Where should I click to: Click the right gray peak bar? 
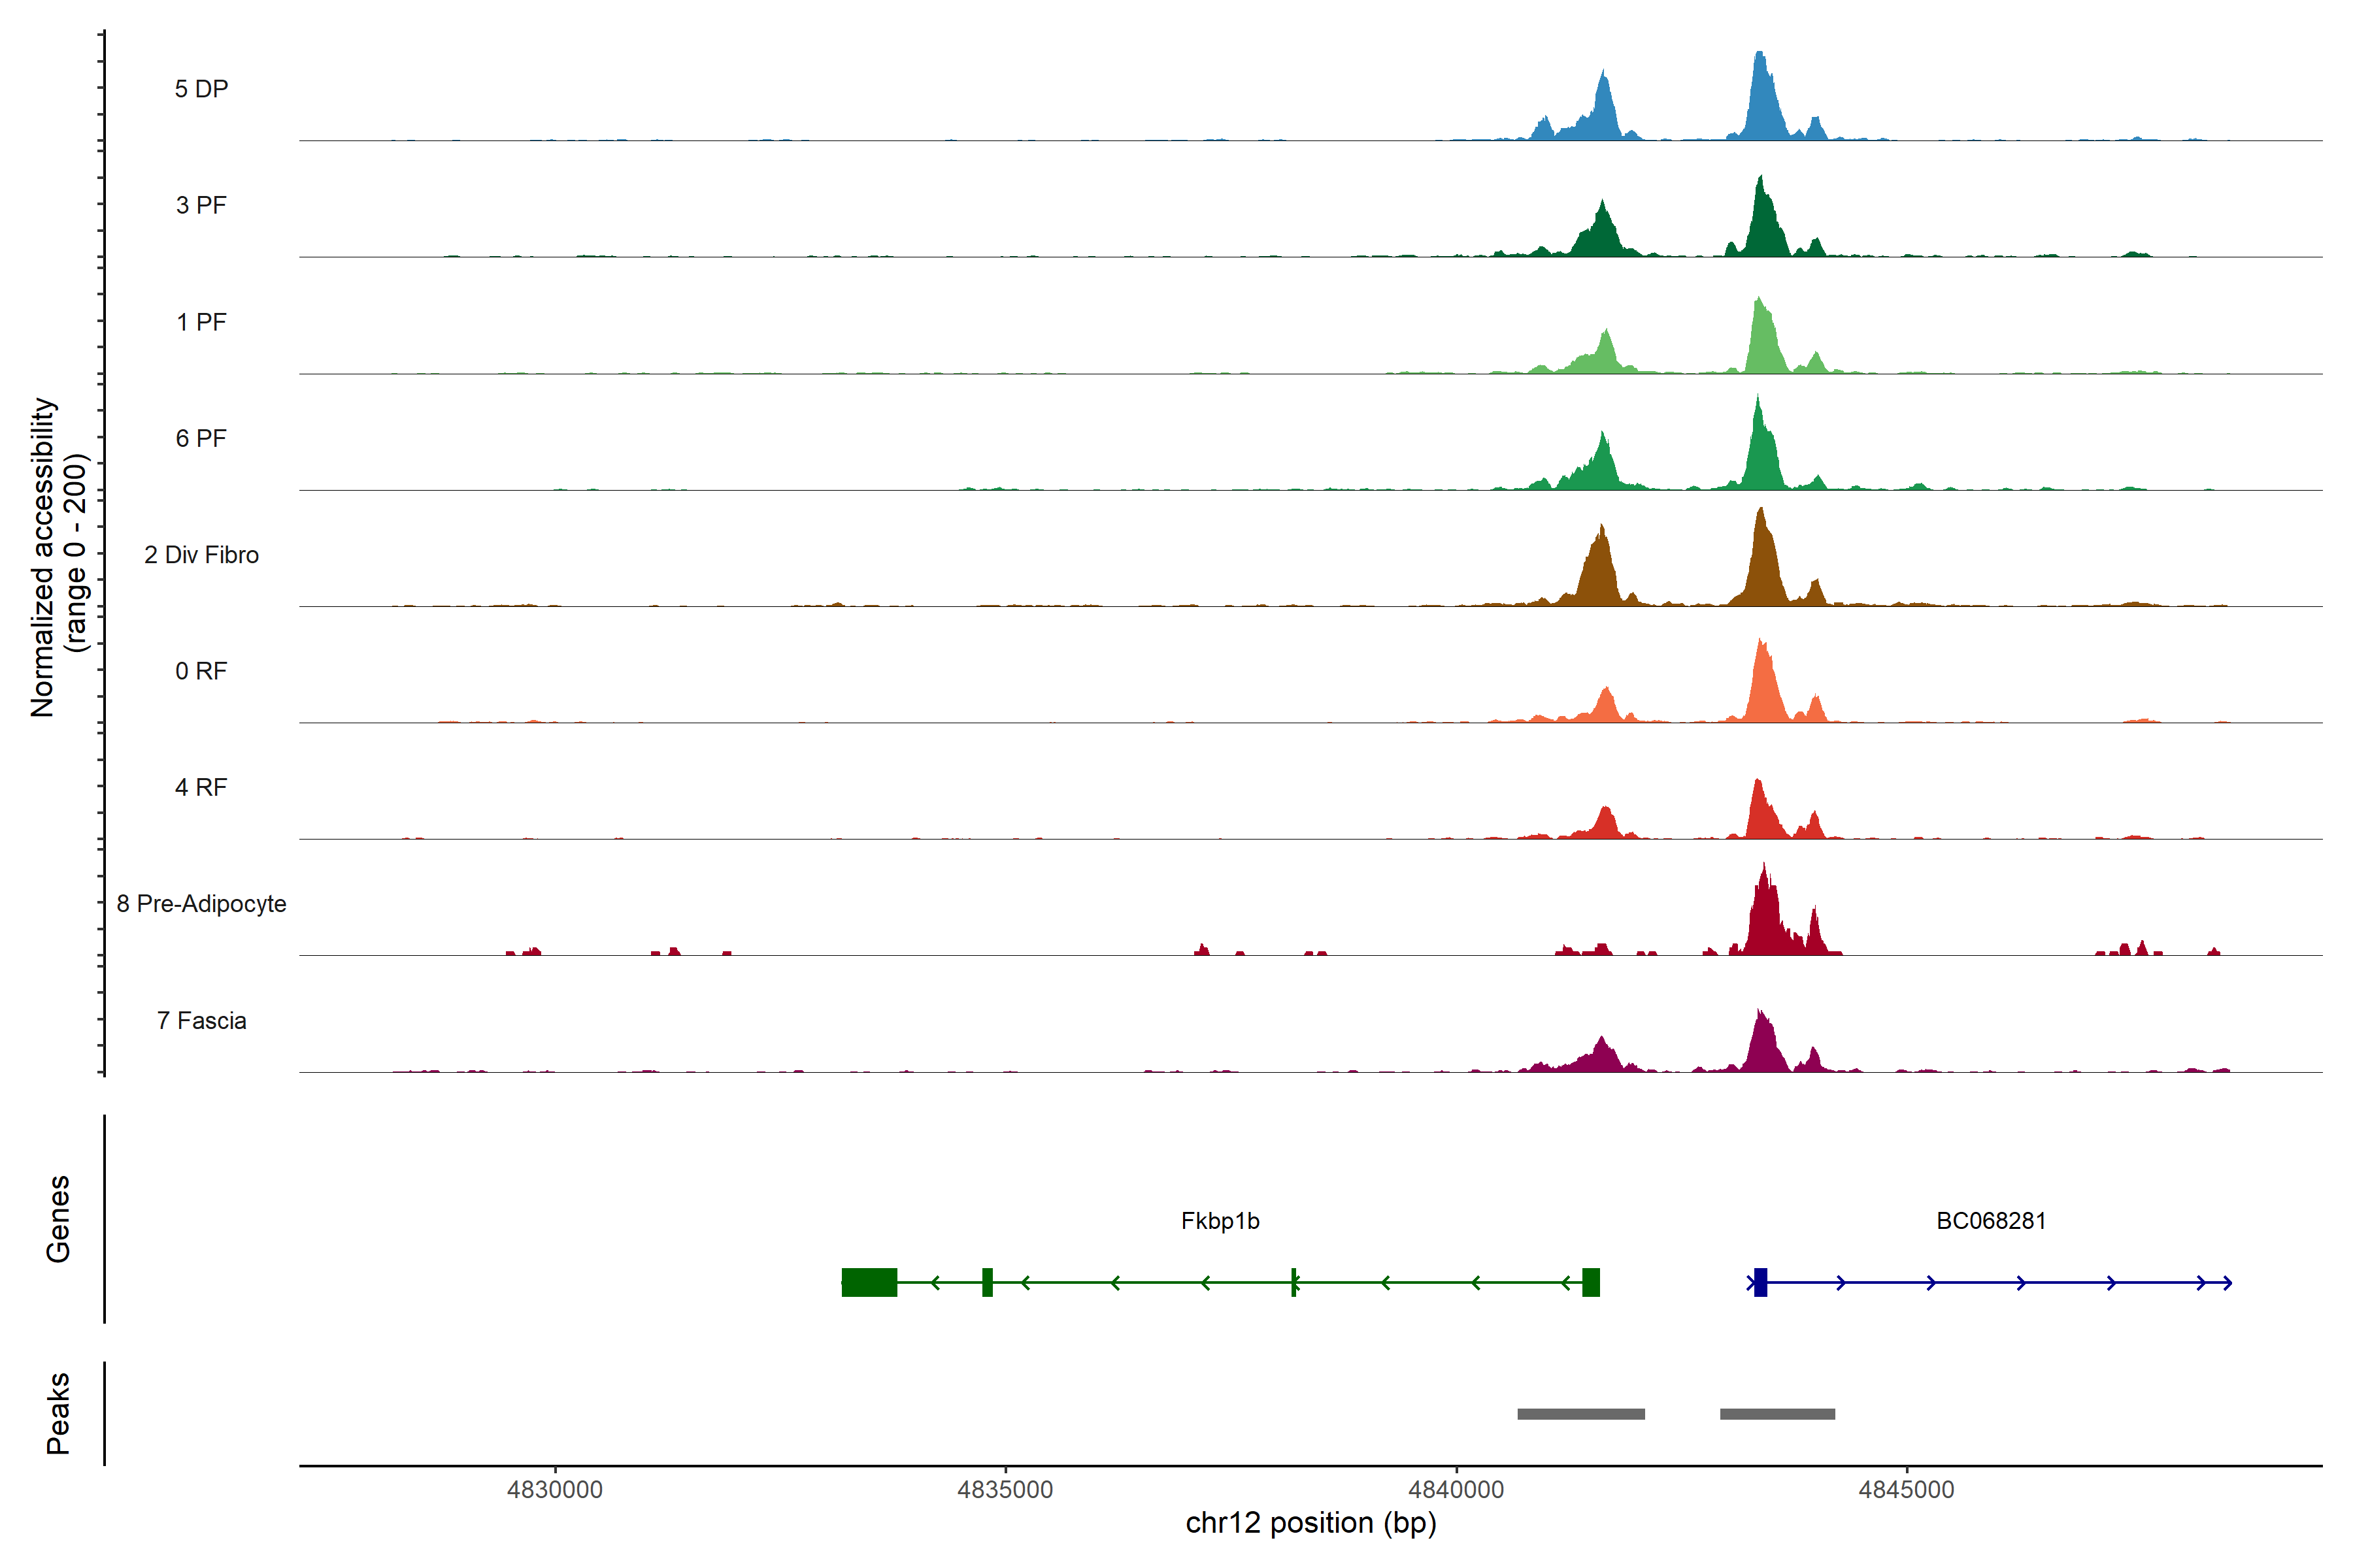(1777, 1414)
